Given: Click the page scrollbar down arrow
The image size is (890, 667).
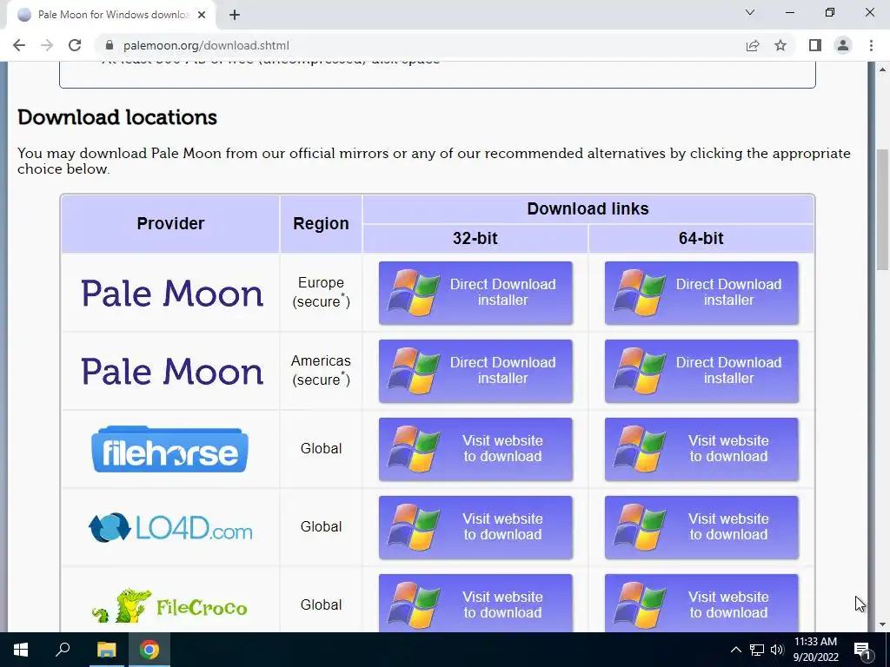Looking at the screenshot, I should click(882, 624).
